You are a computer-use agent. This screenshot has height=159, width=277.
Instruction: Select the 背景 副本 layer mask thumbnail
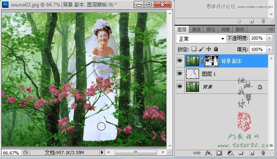coord(212,61)
